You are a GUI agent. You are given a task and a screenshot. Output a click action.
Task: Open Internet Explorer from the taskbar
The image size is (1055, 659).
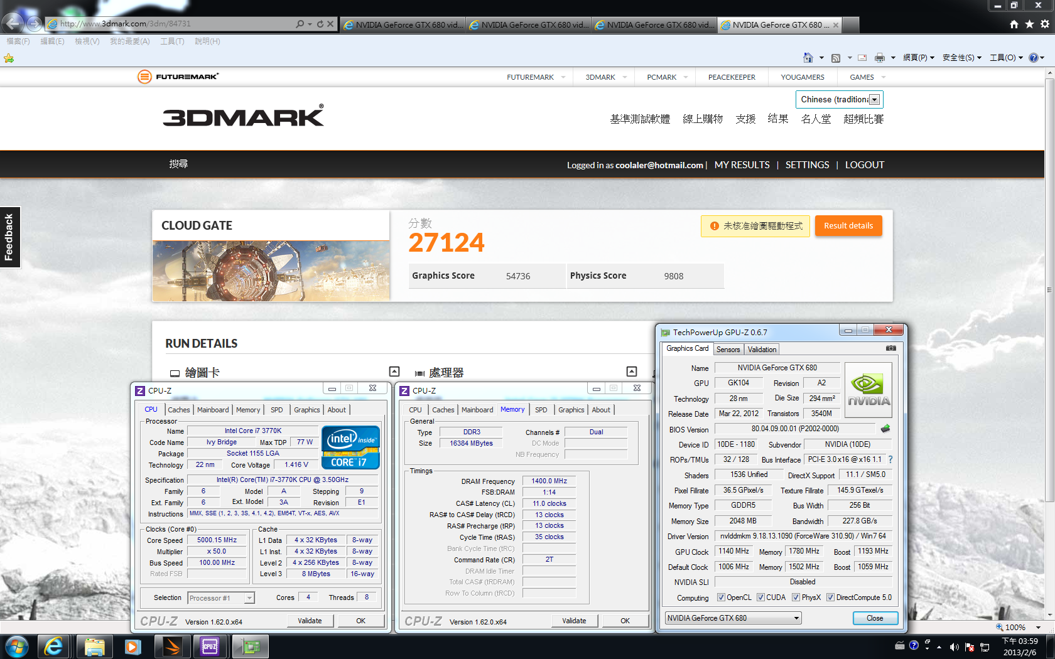pos(54,646)
